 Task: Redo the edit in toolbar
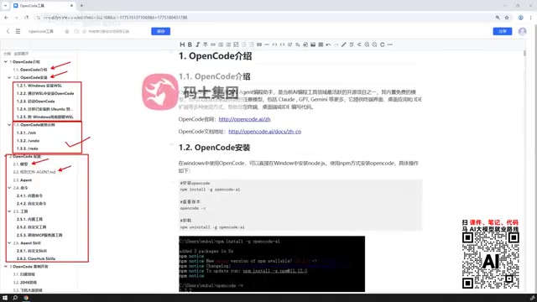[x=336, y=44]
